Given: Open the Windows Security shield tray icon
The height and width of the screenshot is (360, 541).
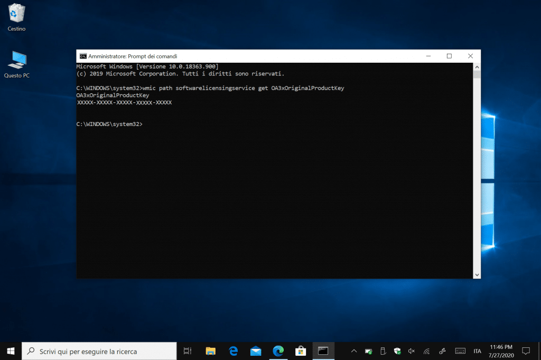Looking at the screenshot, I should point(397,351).
